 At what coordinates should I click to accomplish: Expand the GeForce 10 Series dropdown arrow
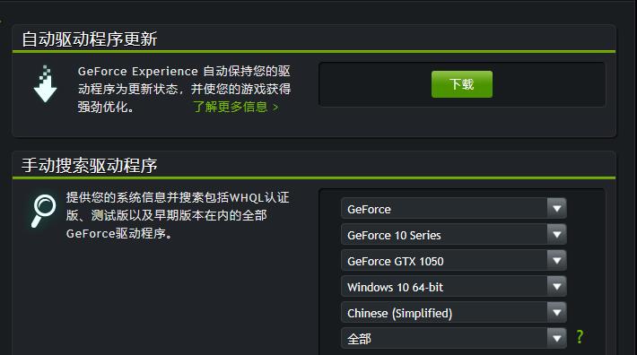point(556,235)
